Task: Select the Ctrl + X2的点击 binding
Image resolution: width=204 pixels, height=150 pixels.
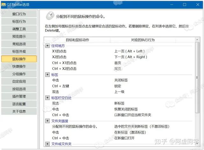Action: pos(64,69)
